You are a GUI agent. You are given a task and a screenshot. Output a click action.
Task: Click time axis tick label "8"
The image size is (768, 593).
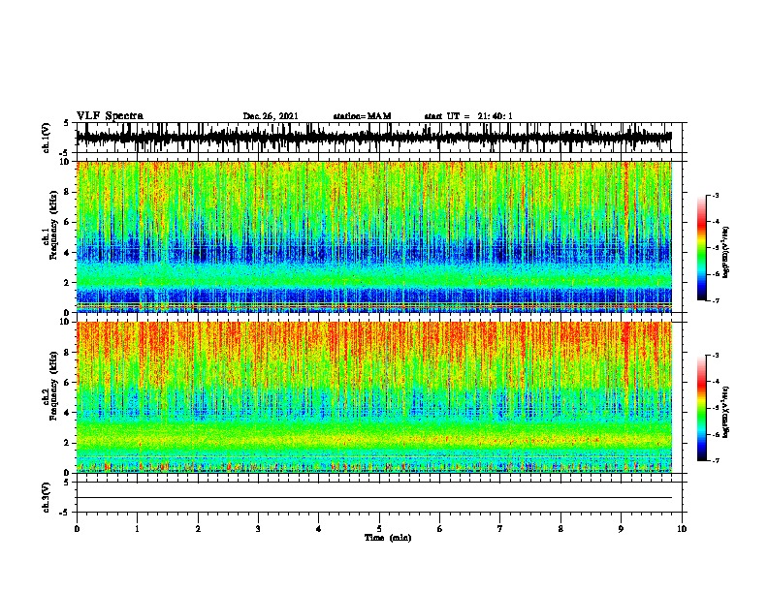click(560, 529)
